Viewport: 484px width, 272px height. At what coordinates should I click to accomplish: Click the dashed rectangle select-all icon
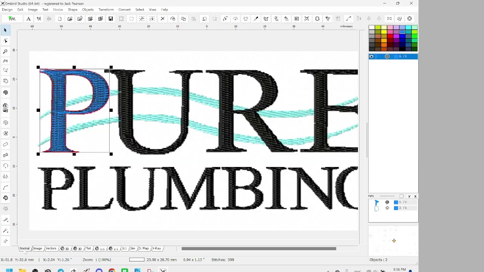pyautogui.click(x=132, y=19)
